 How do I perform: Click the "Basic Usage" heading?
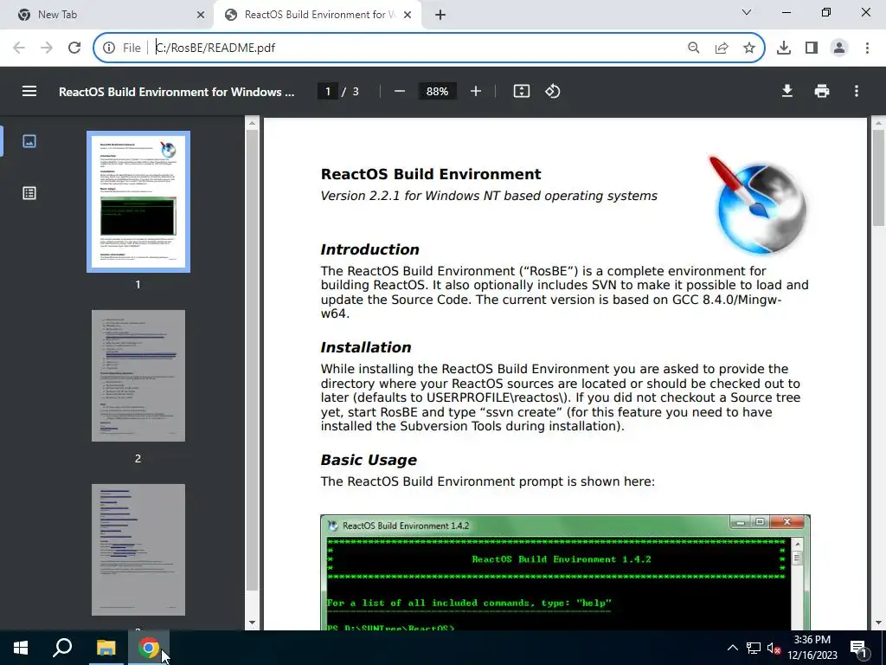369,460
